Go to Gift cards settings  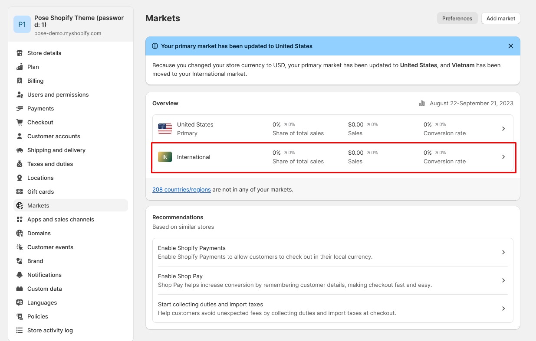coord(71,192)
